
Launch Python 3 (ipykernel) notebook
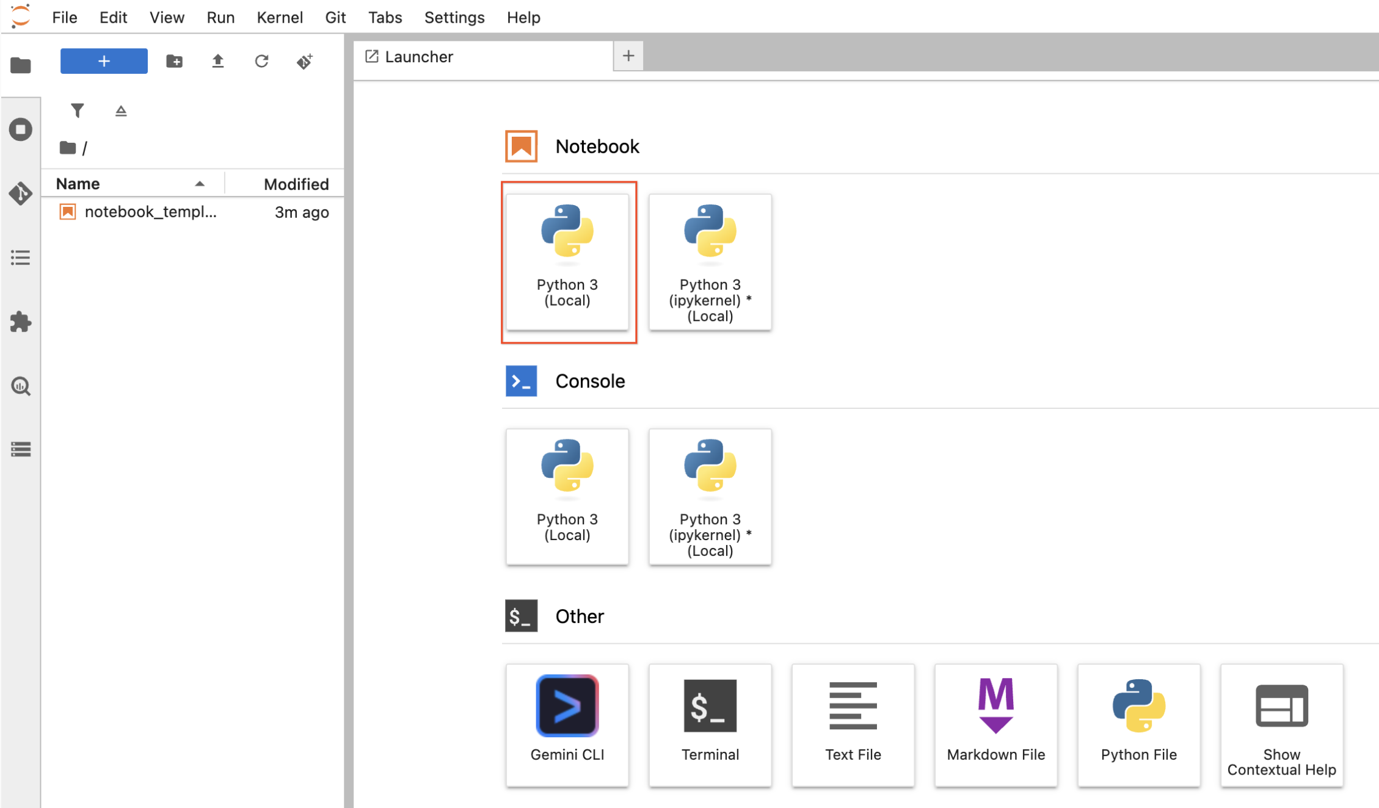point(710,262)
